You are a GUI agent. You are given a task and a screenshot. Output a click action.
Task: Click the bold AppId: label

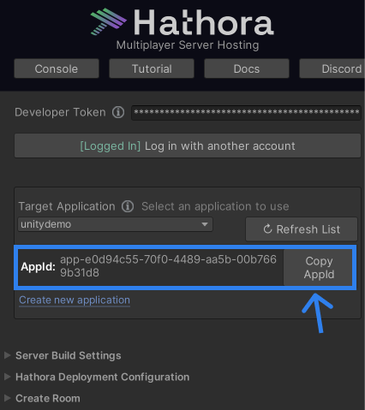(x=38, y=267)
